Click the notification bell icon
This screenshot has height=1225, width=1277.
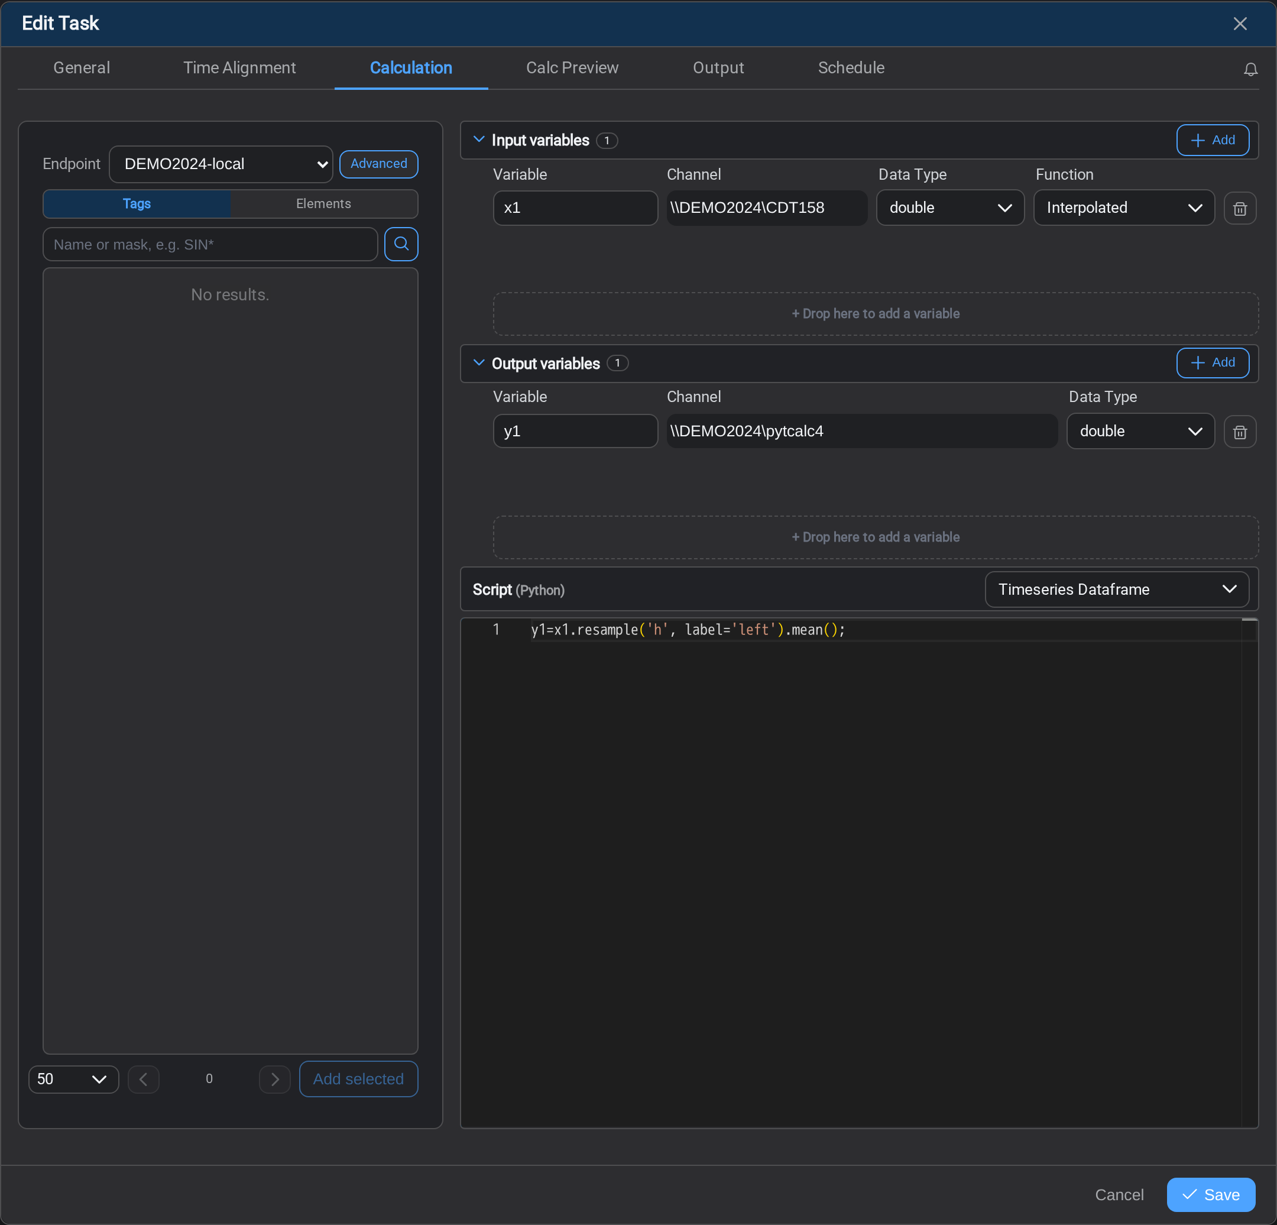1250,69
